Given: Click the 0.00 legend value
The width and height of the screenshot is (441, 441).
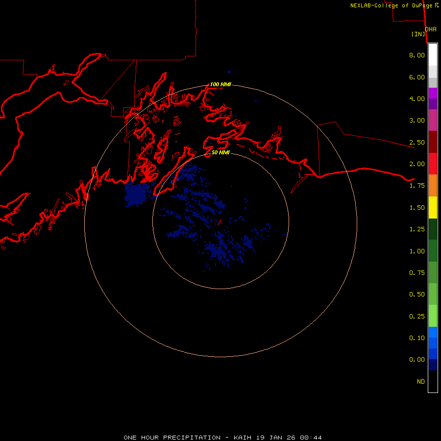Looking at the screenshot, I should [x=417, y=360].
